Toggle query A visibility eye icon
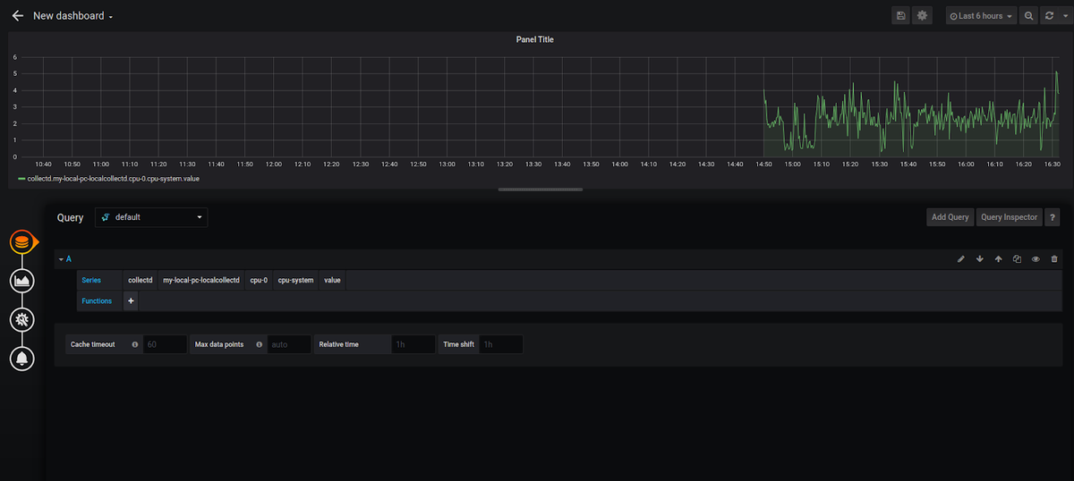The height and width of the screenshot is (481, 1074). click(x=1036, y=259)
